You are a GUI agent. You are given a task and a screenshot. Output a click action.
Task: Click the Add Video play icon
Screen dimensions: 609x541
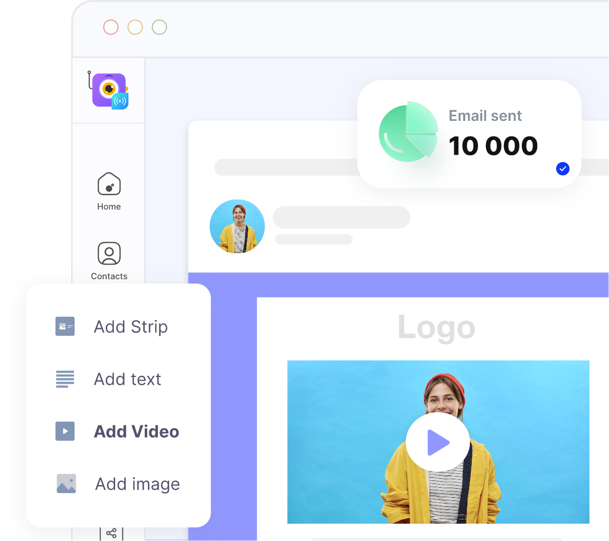tap(65, 431)
